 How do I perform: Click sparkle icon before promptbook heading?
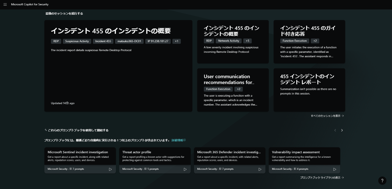(x=46, y=130)
